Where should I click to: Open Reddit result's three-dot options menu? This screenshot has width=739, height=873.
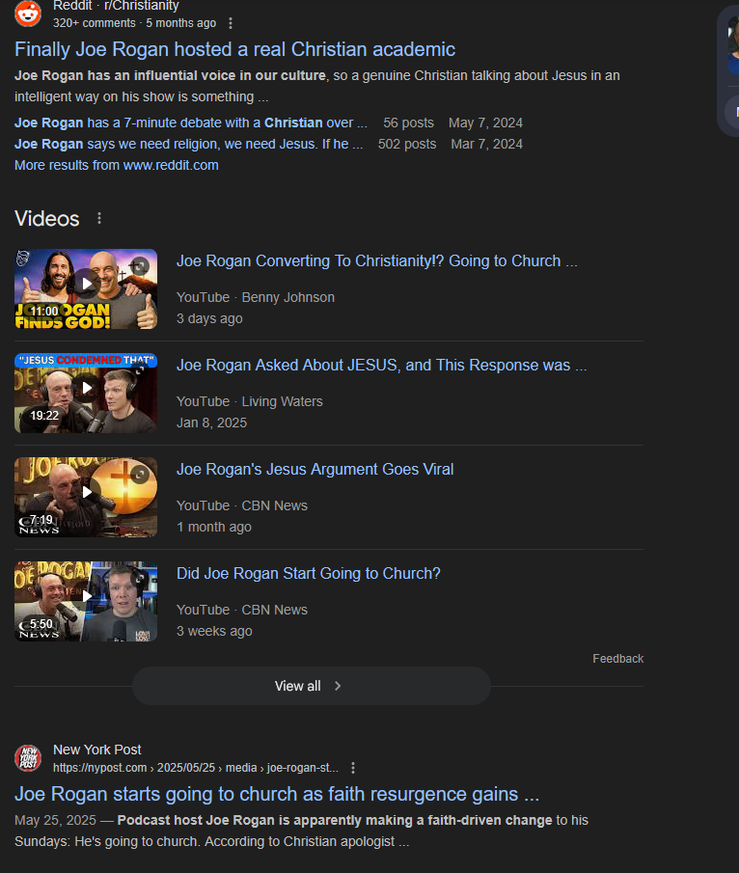[231, 23]
